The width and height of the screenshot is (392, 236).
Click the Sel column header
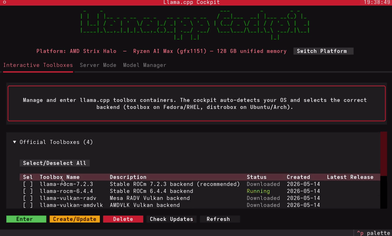28,177
